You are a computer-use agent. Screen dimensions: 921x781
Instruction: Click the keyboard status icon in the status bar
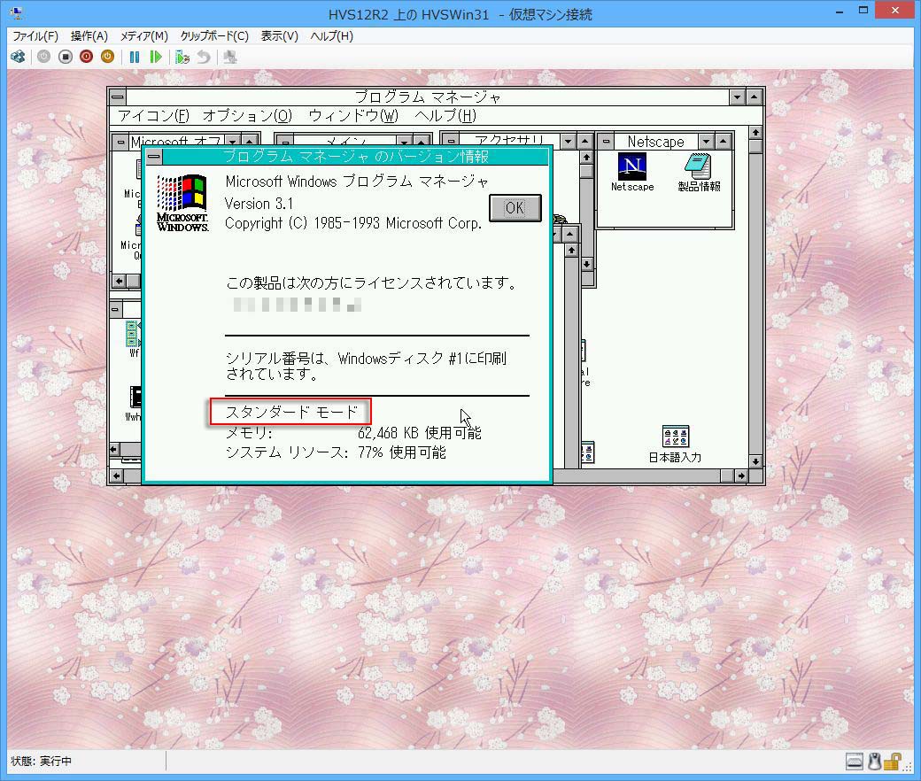point(855,762)
